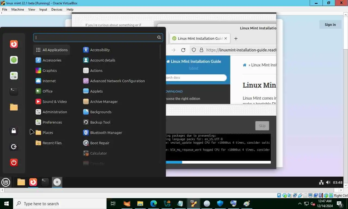Open network icon in Cinnamon system tray
Screen dimensions: 348x209
(321, 182)
